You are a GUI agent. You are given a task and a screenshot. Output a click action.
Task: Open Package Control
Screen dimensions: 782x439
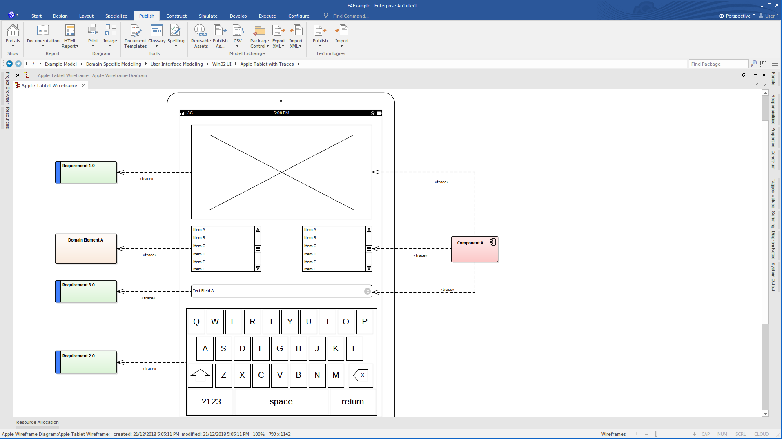259,36
